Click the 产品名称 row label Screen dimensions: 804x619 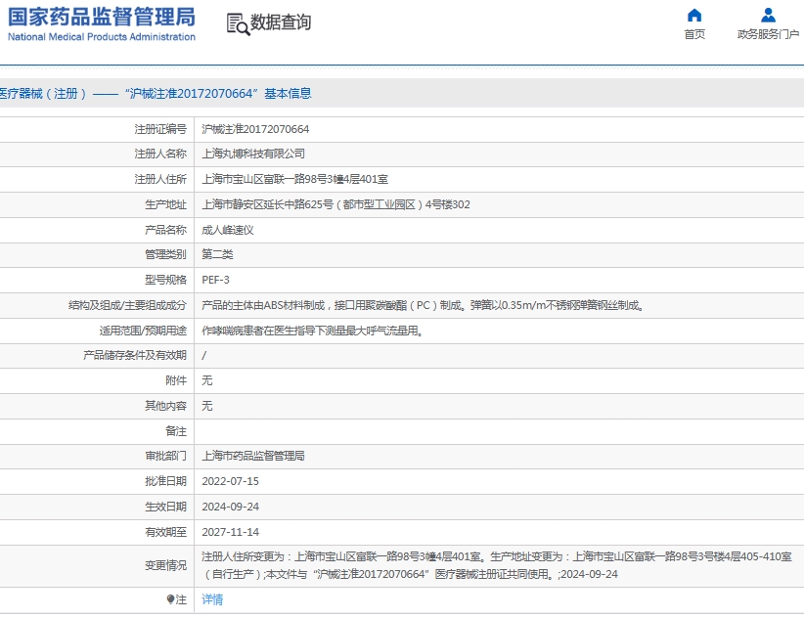[x=165, y=230]
